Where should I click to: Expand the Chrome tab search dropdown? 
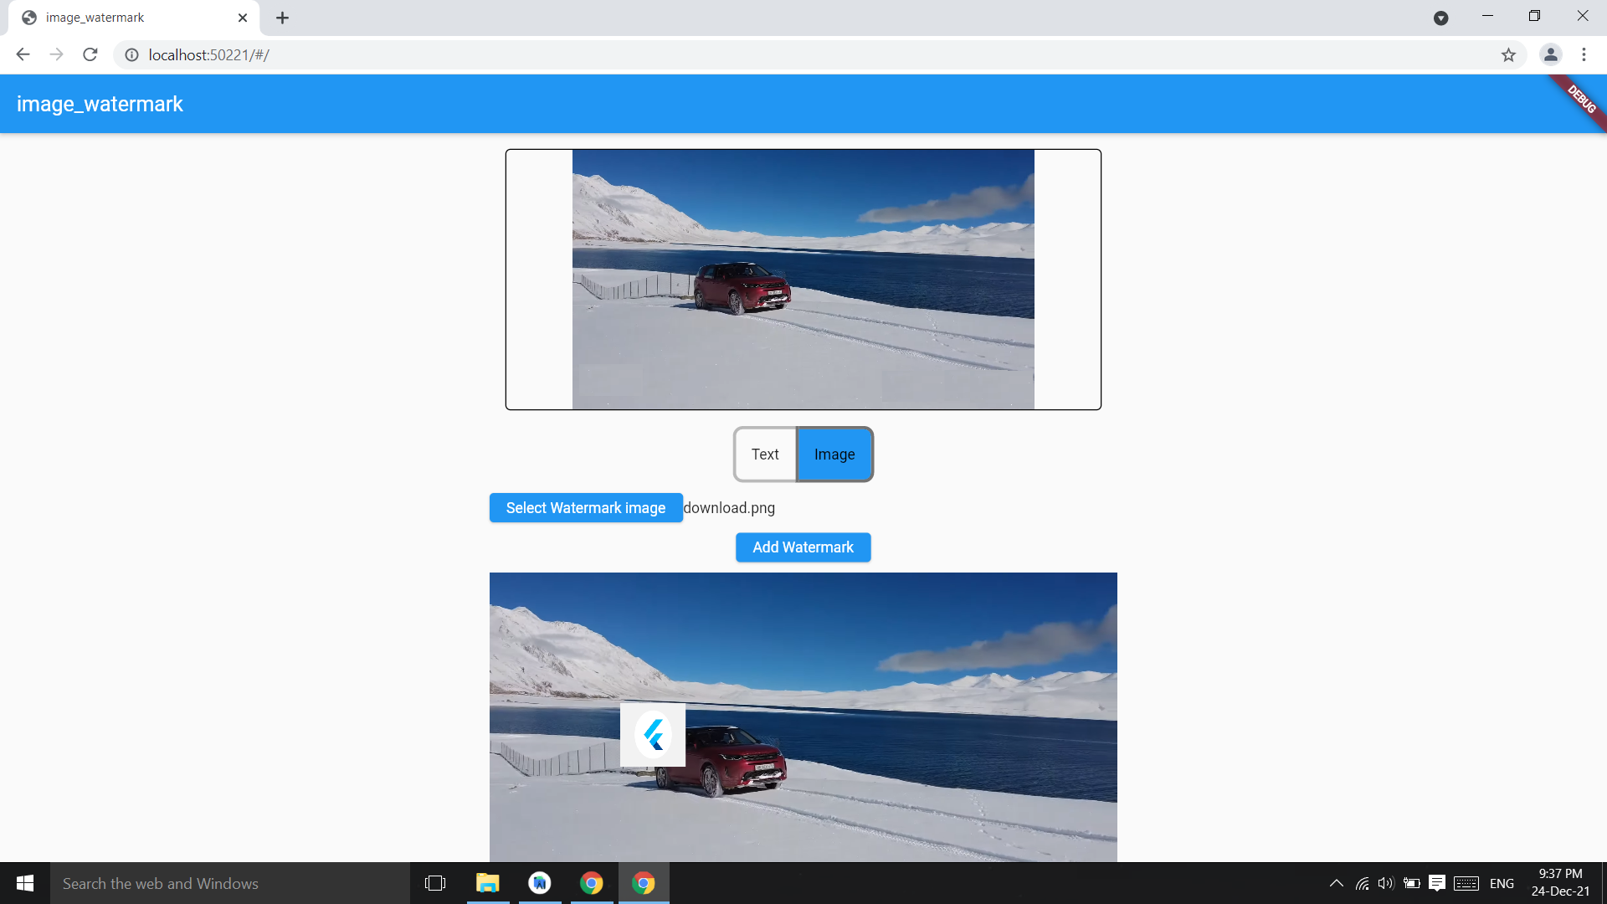(1440, 18)
